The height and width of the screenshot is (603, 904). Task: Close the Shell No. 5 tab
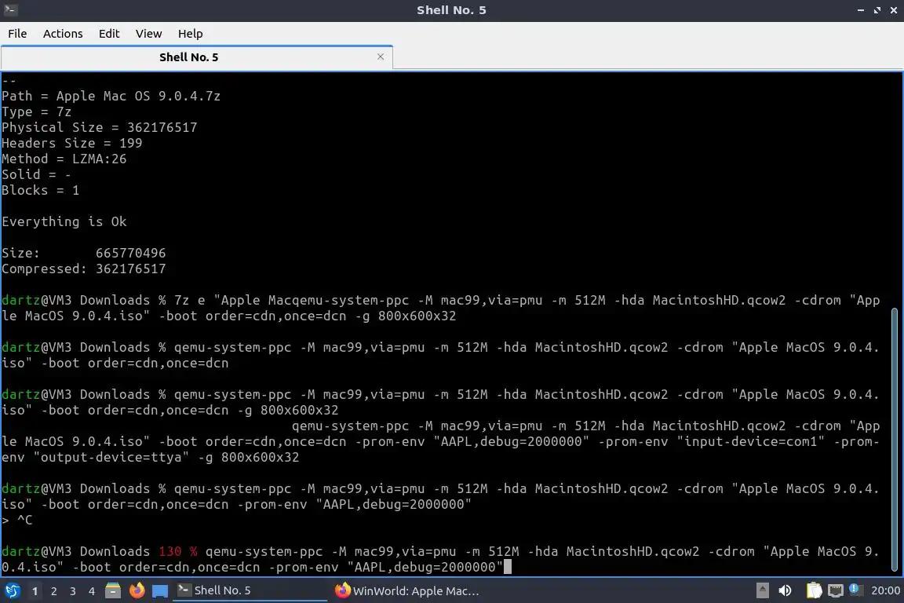point(381,57)
